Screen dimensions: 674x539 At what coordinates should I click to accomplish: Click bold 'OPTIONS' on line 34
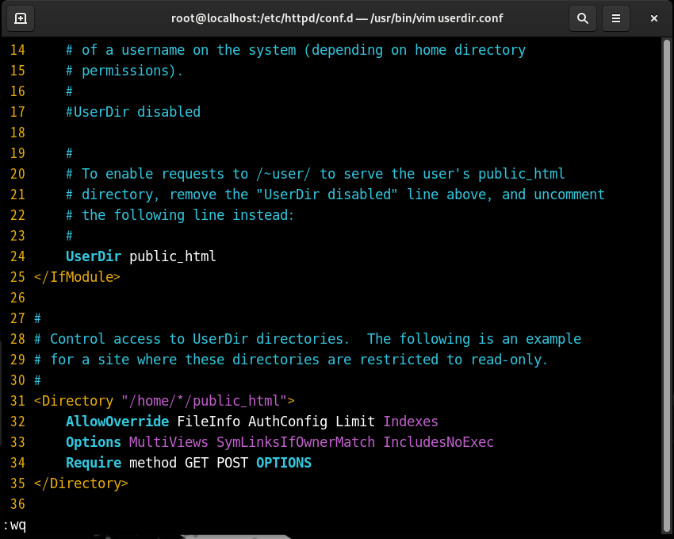[284, 463]
